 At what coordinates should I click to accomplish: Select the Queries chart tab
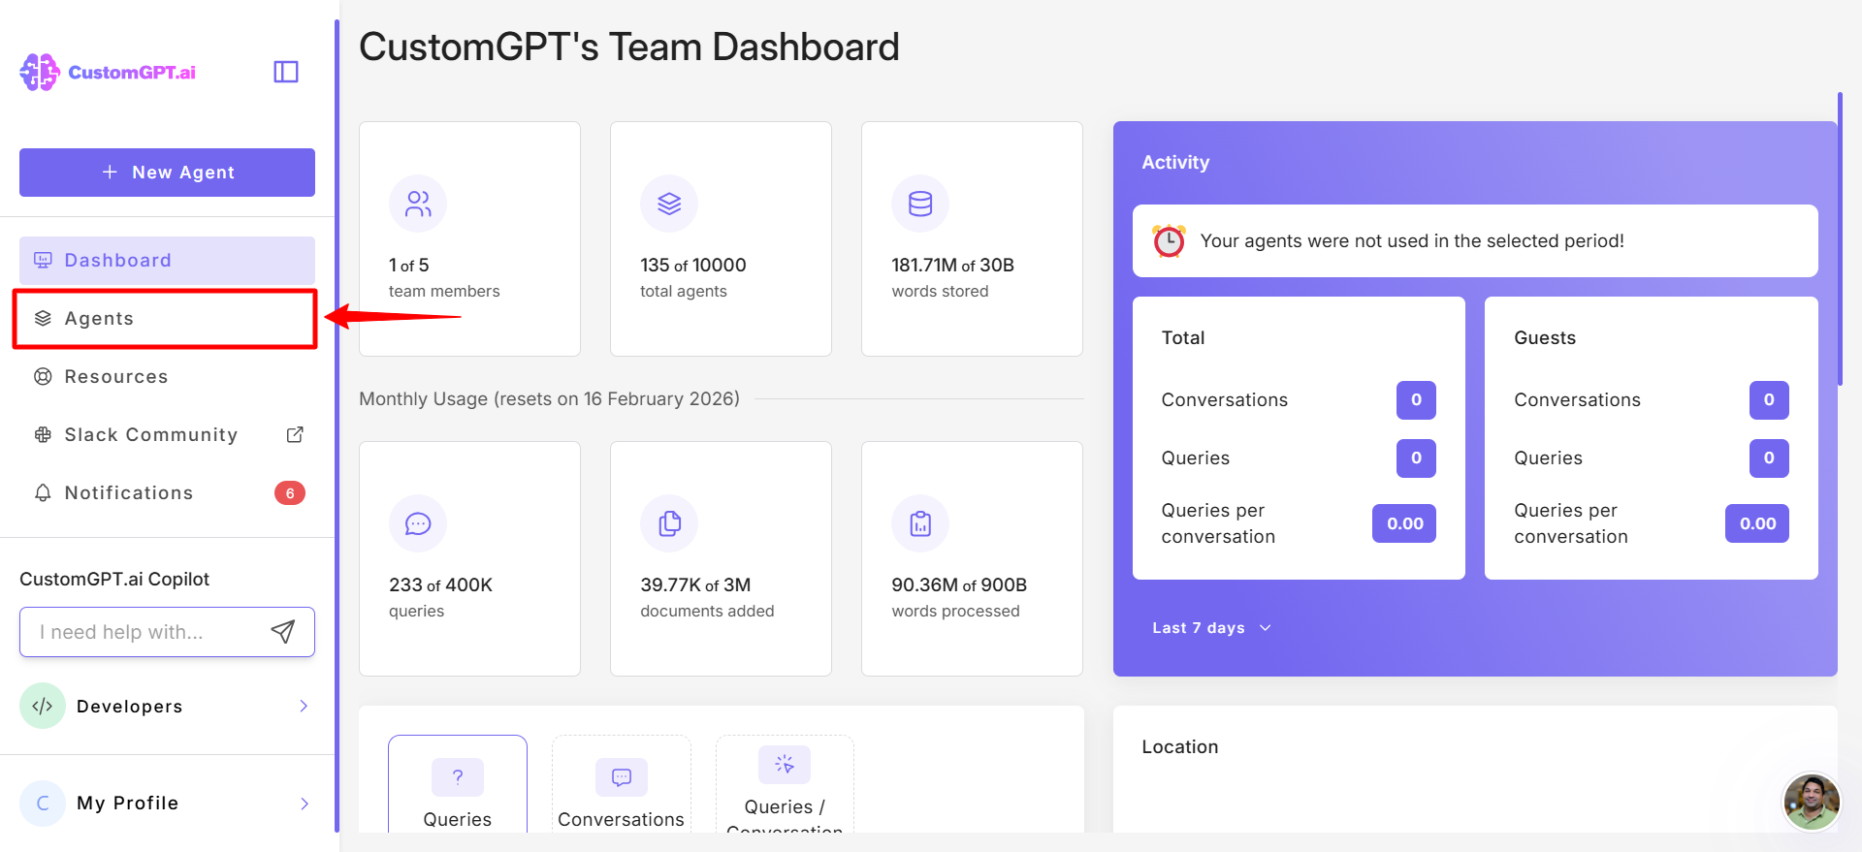coord(458,784)
